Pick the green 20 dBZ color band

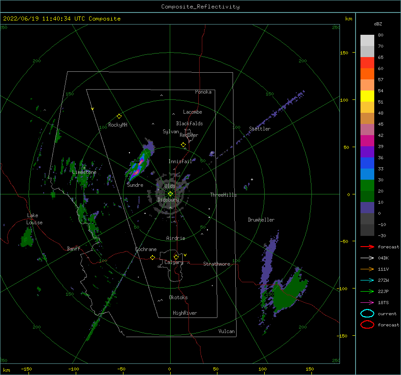click(x=367, y=185)
